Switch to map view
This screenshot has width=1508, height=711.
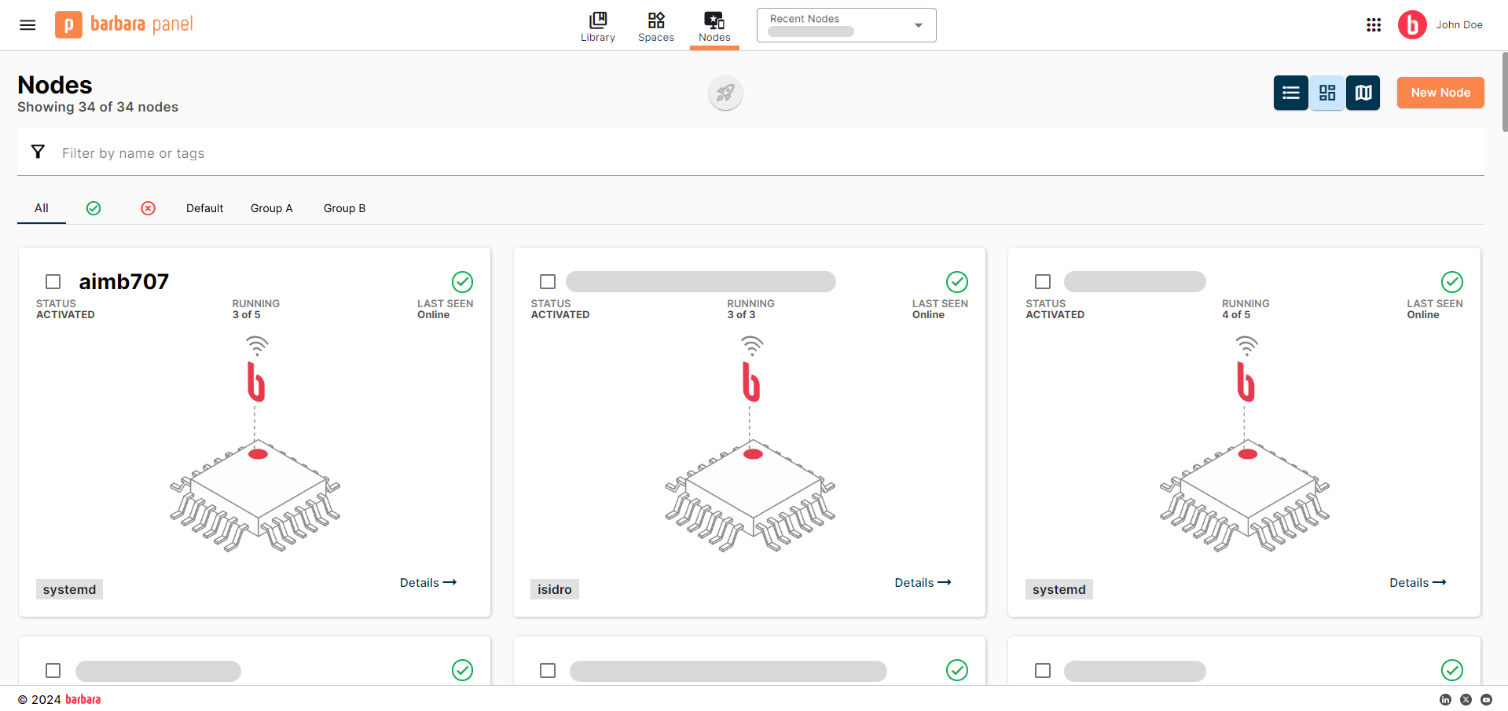coord(1363,93)
